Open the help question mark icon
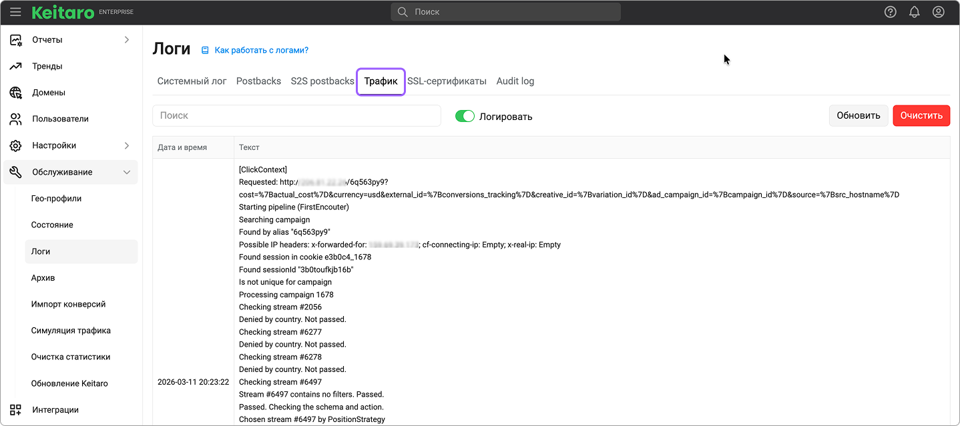The image size is (960, 426). 890,12
